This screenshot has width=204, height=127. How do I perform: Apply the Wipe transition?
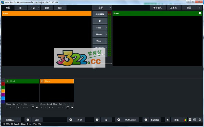(99, 41)
